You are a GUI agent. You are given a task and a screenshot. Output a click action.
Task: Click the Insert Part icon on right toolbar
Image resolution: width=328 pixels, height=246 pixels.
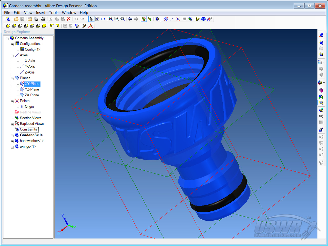tap(321, 35)
